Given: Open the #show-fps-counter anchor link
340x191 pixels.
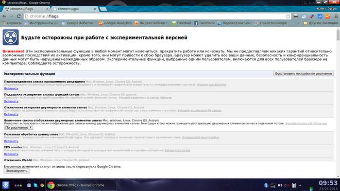Looking at the screenshot, I should pyautogui.click(x=177, y=150).
